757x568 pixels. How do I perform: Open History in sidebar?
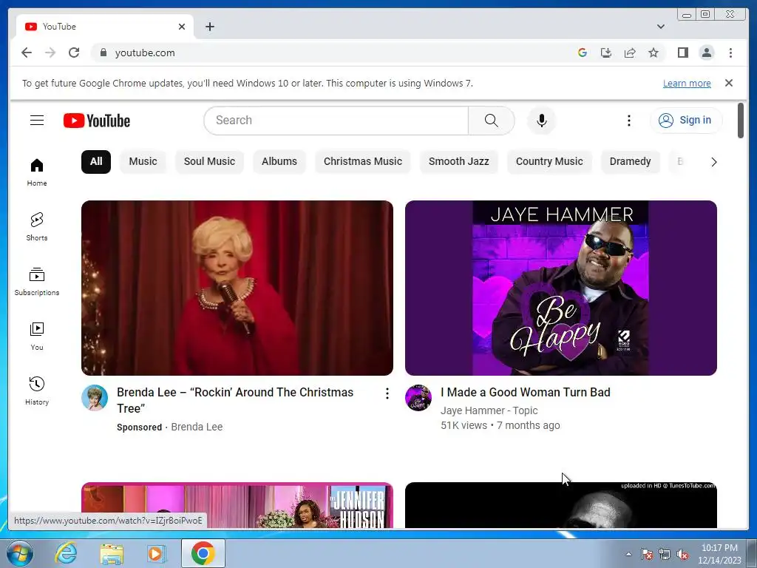[x=37, y=390]
